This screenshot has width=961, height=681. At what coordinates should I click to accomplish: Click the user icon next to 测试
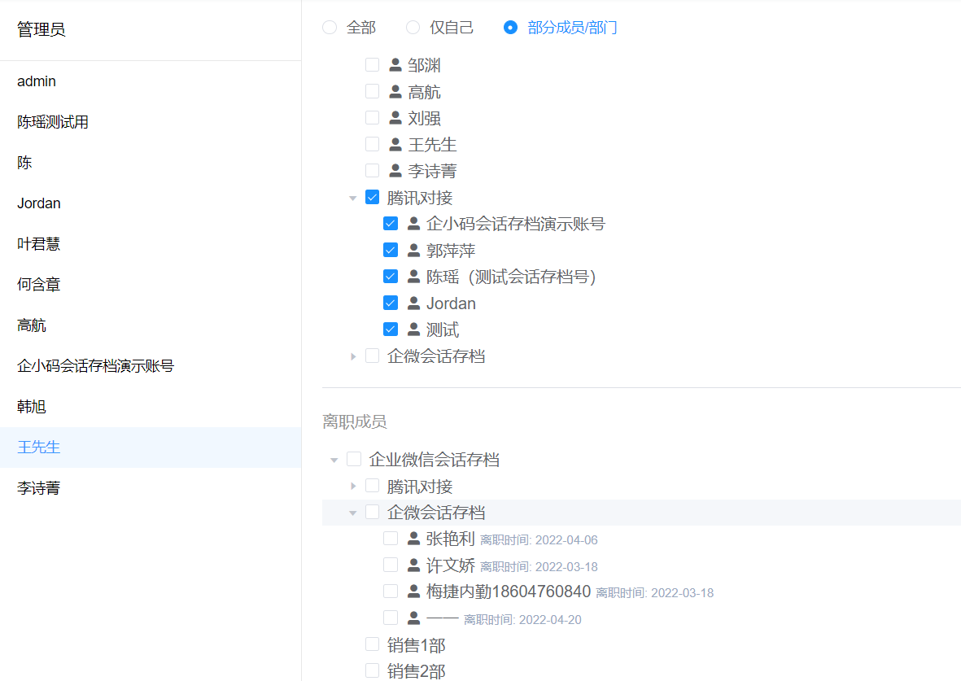tap(413, 330)
